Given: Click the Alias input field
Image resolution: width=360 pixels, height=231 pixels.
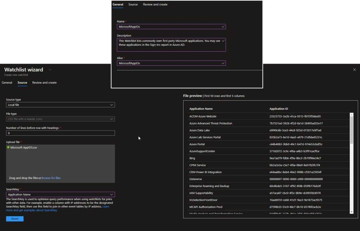Looking at the screenshot, I should tap(171, 63).
